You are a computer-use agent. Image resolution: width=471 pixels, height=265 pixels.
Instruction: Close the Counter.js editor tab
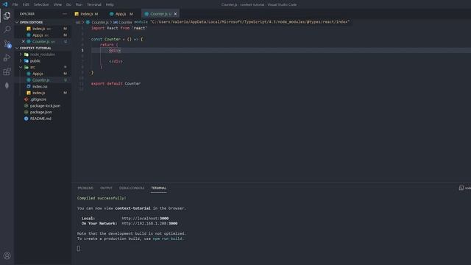175,14
